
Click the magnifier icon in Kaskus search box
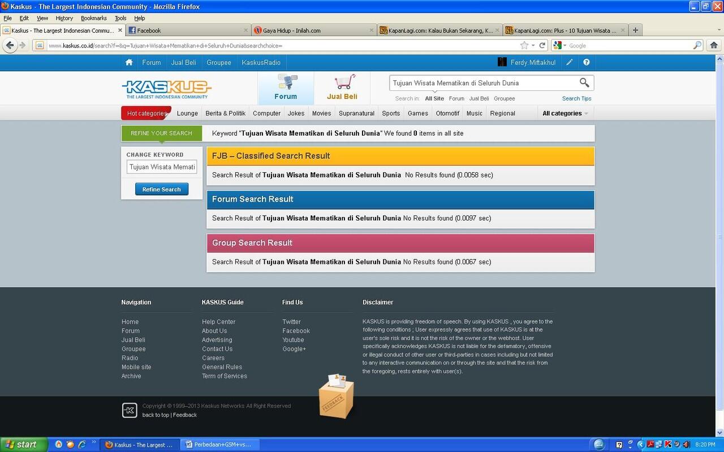(584, 83)
